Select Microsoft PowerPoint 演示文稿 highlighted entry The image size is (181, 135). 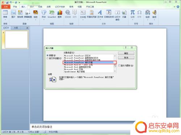[89, 63]
